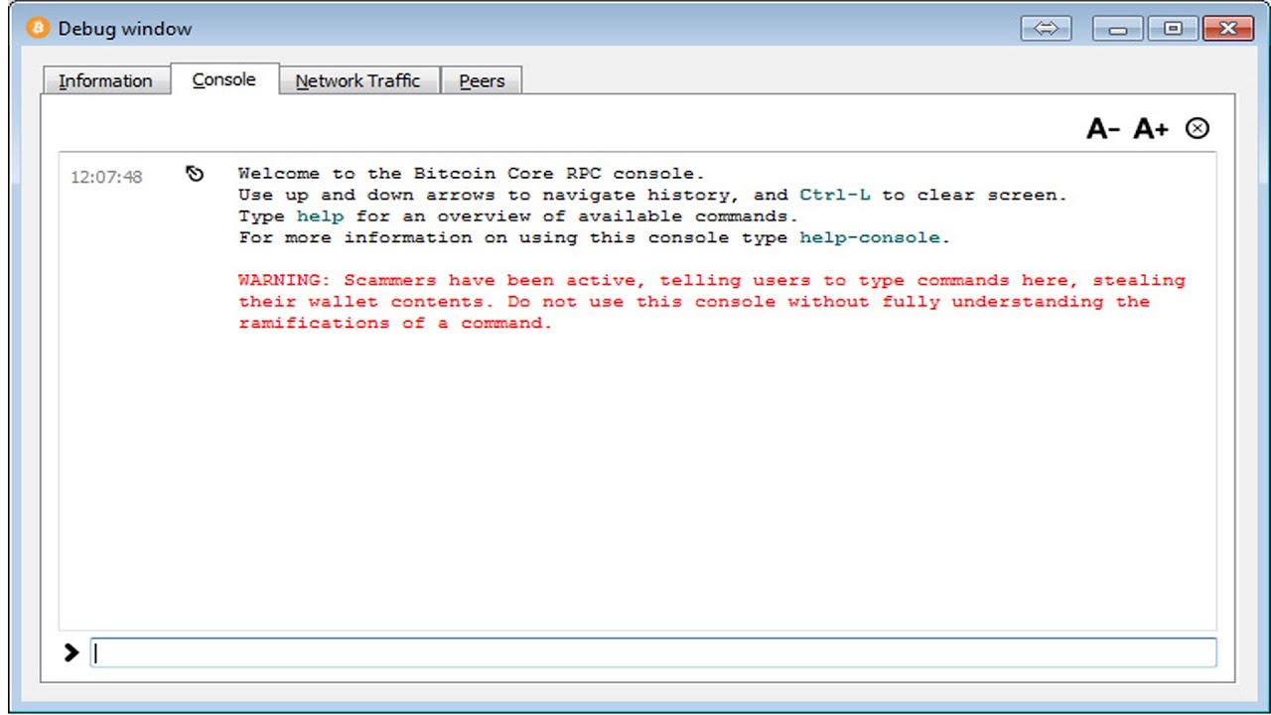Switch to the Information tab
Screen dimensions: 1271x715
click(x=105, y=80)
